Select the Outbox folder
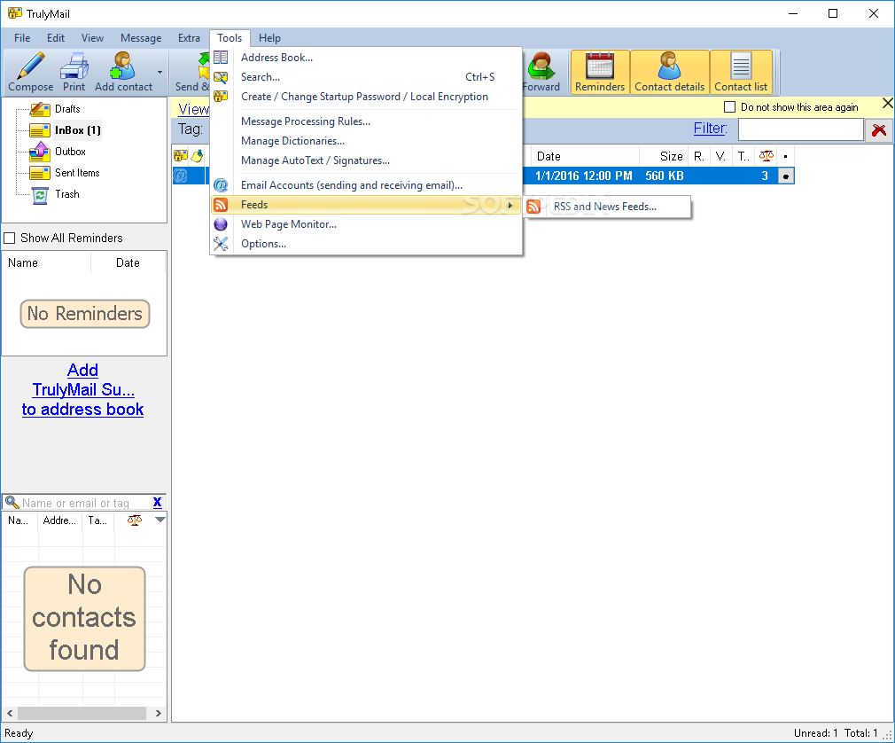Viewport: 895px width, 743px height. click(70, 152)
